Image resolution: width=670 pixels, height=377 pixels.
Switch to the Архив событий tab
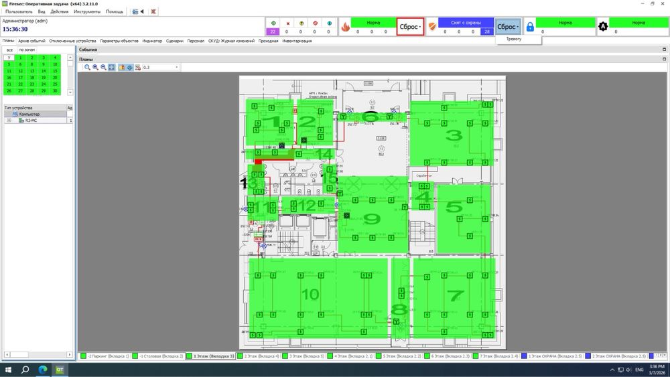click(x=31, y=41)
